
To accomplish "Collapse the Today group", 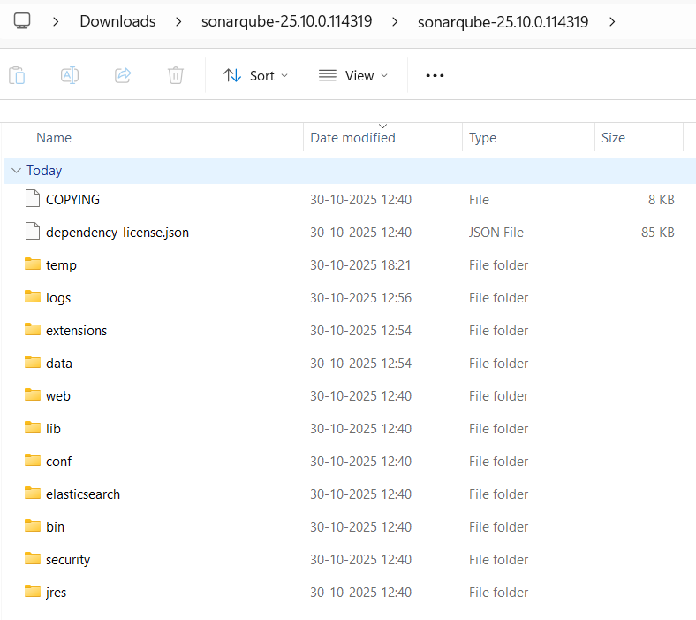I will point(17,171).
